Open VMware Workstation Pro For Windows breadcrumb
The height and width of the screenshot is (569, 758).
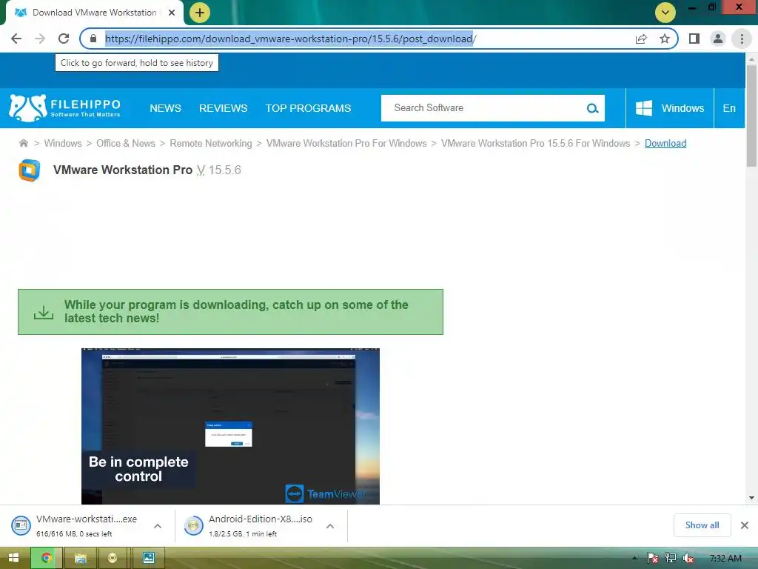[346, 143]
